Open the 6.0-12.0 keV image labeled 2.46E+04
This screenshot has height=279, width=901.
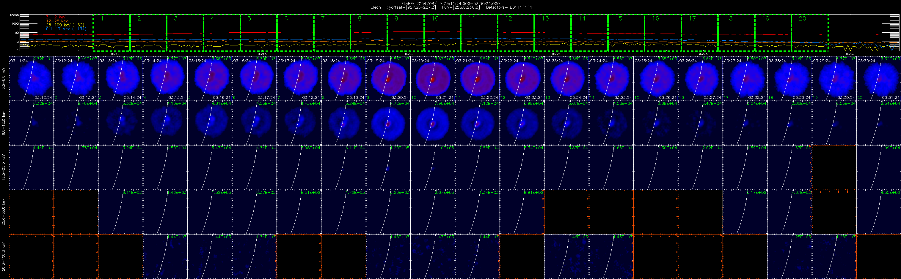tap(76, 123)
